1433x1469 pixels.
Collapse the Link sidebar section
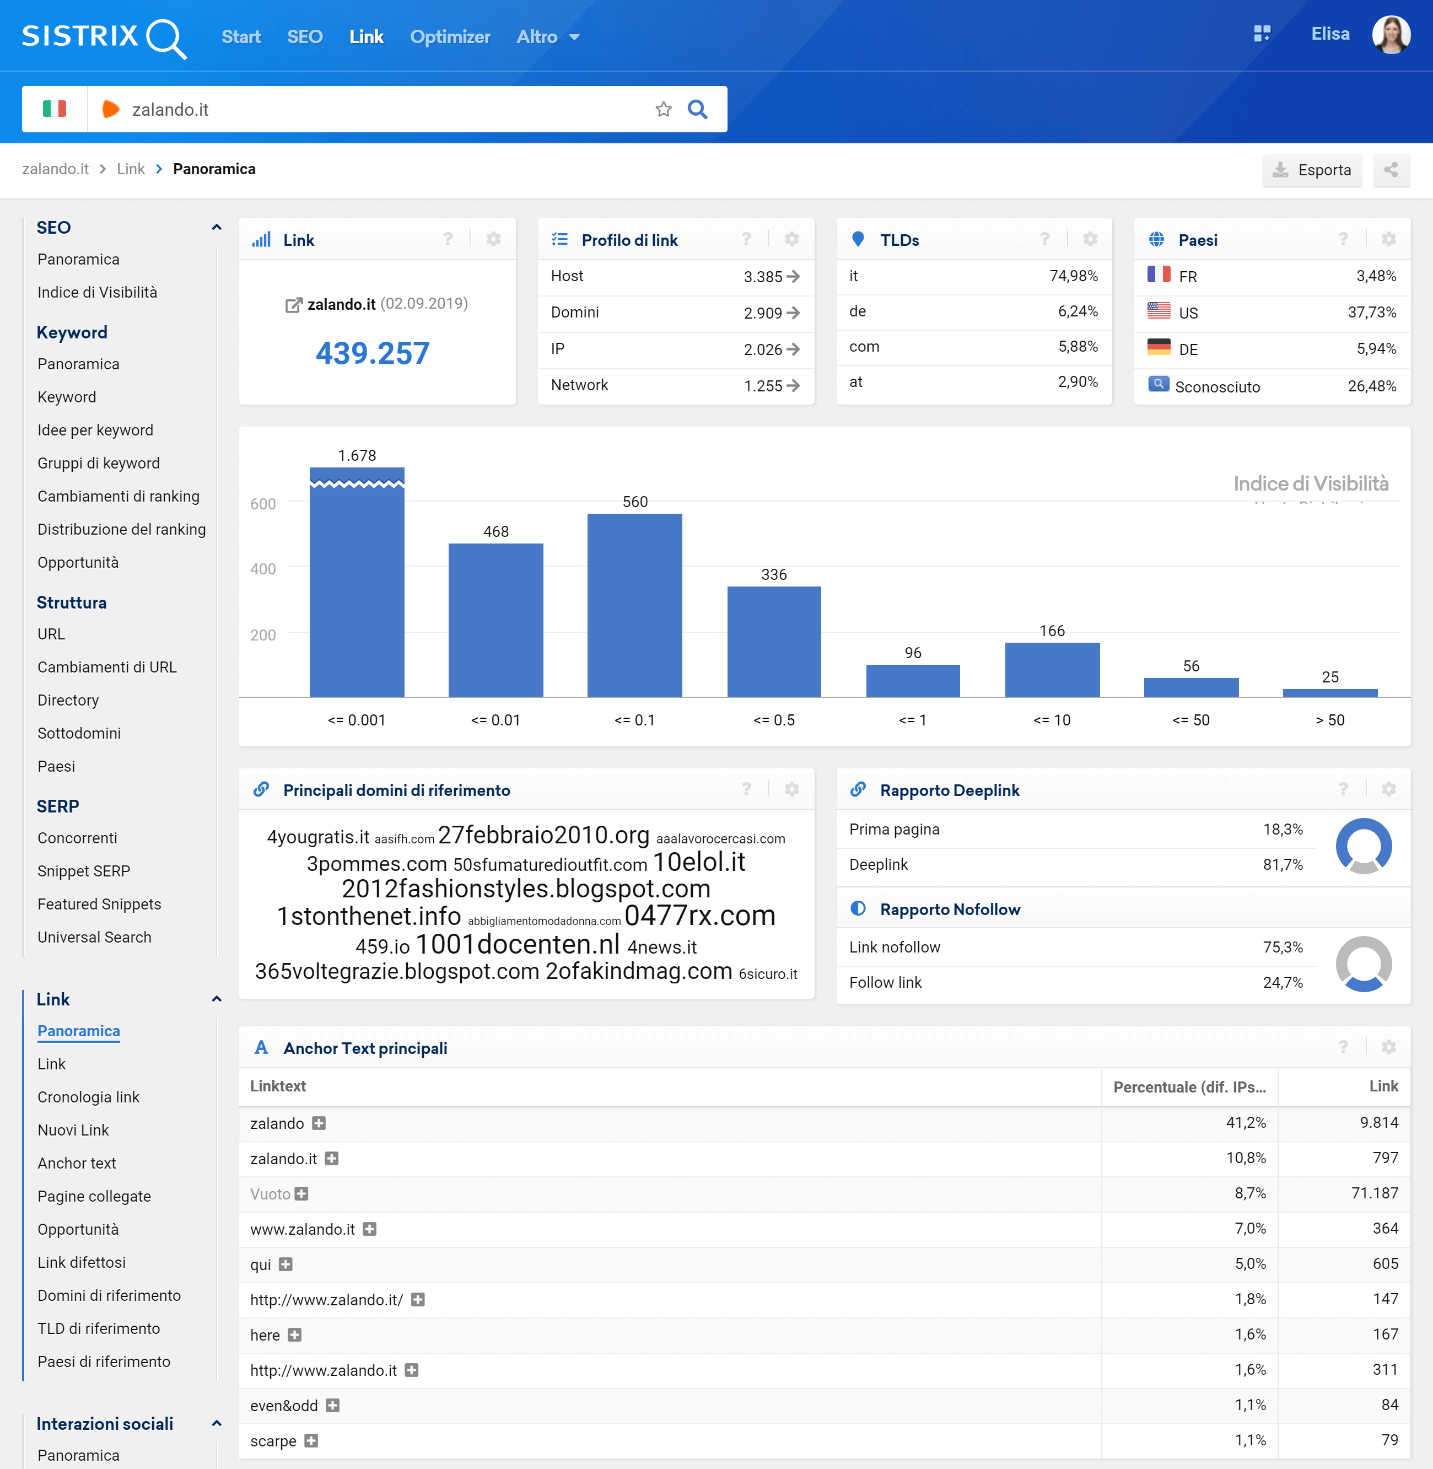tap(217, 999)
